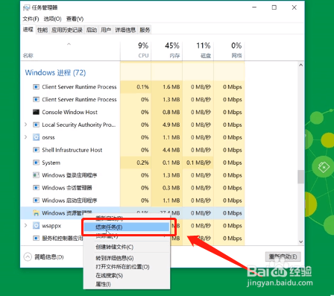The image size is (334, 296).
Task: Click the 0.2% CPU value for System
Action: coord(142,163)
